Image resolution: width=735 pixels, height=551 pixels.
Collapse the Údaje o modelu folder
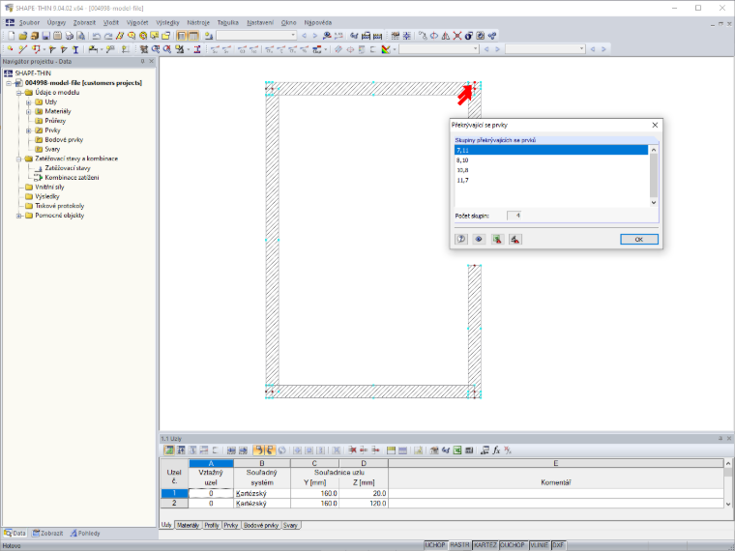tap(18, 93)
